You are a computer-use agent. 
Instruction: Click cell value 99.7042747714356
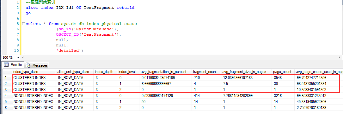pos(312,78)
